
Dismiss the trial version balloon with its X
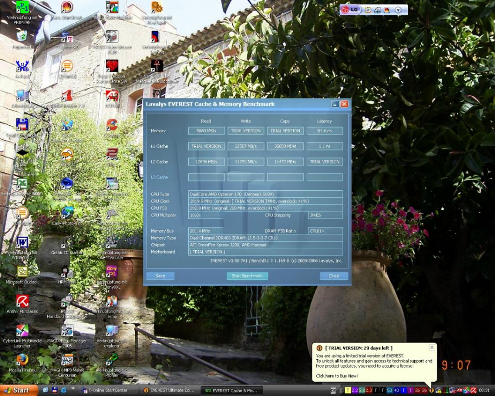pyautogui.click(x=432, y=347)
